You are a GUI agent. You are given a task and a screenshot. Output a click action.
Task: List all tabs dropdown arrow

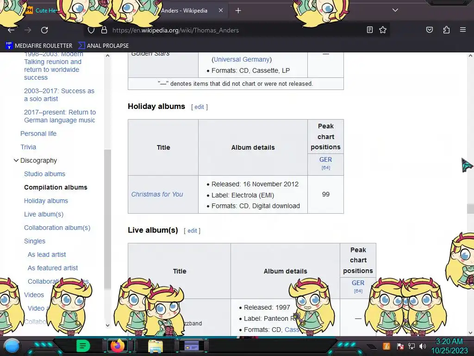pyautogui.click(x=395, y=10)
